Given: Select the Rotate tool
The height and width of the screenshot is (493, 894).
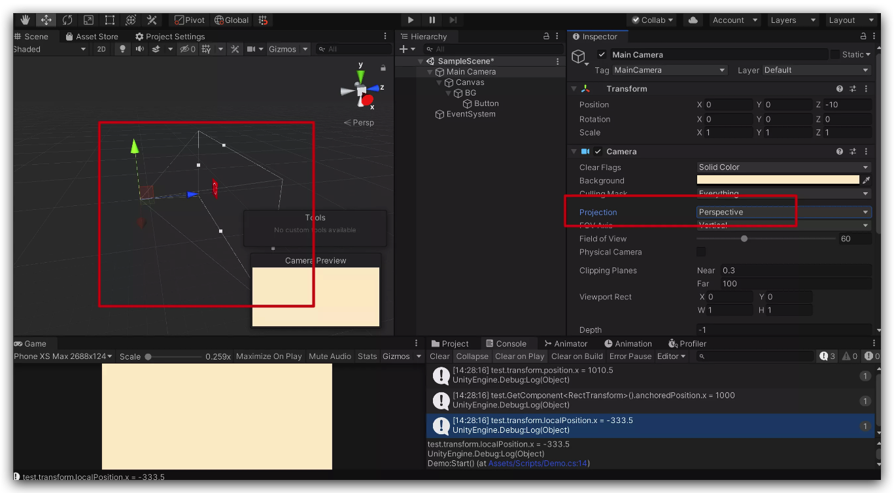Looking at the screenshot, I should 67,20.
